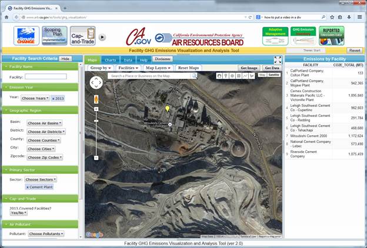
Task: Click the Get Image button
Action: click(249, 68)
